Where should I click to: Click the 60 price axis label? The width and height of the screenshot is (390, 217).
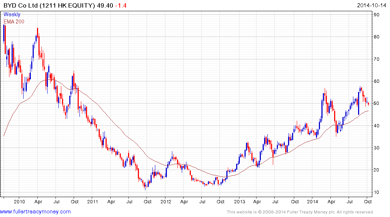[x=377, y=81]
